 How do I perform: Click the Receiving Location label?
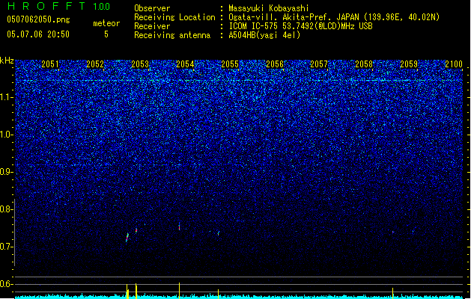coord(174,17)
